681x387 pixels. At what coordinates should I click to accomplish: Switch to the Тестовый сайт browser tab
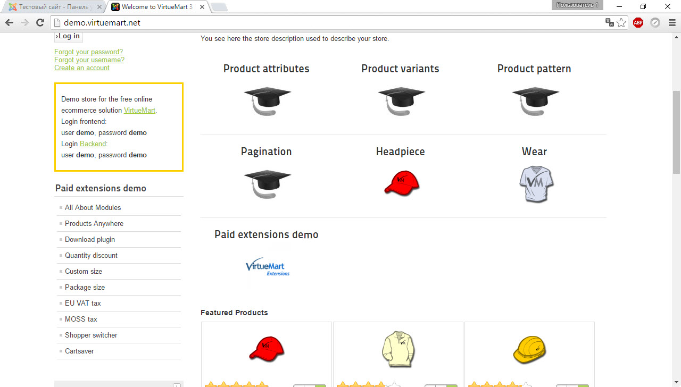coord(53,7)
